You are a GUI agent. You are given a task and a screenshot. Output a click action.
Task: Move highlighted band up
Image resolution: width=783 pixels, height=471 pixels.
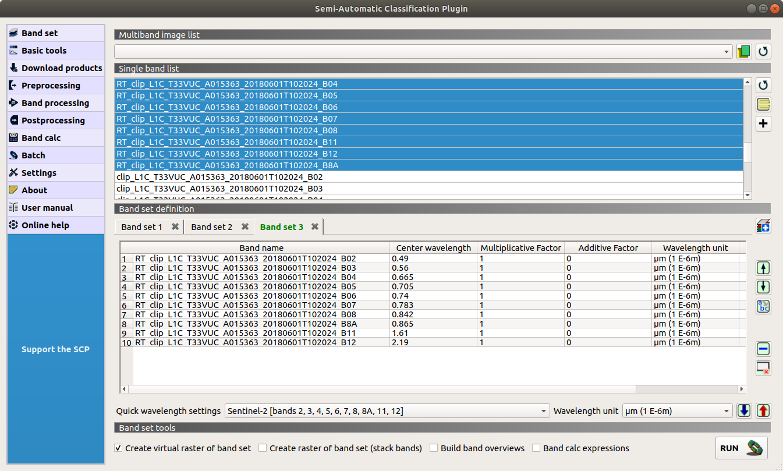[x=763, y=268]
